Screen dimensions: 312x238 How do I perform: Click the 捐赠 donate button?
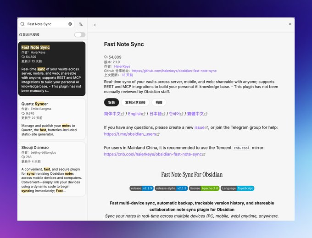159,102
